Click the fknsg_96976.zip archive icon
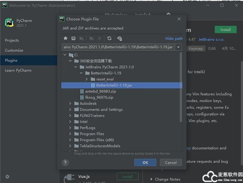This screenshot has height=183, width=243. tap(82, 97)
